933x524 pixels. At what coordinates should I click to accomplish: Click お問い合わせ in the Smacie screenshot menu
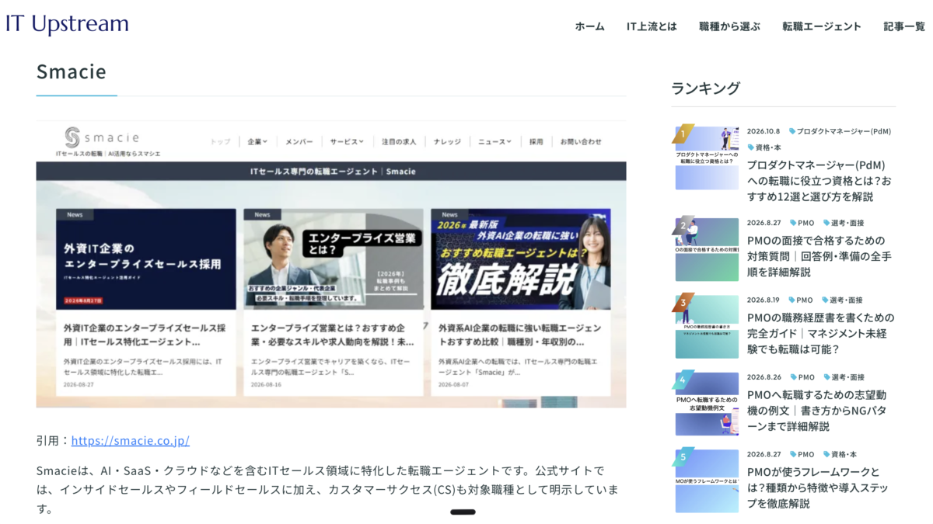coord(581,142)
